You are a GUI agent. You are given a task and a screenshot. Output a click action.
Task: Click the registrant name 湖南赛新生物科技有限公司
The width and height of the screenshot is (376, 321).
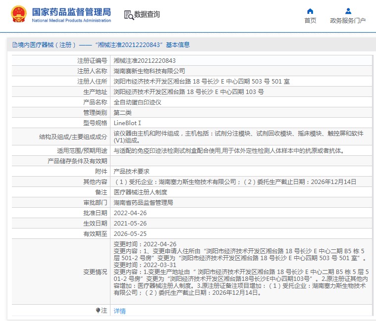(149, 71)
